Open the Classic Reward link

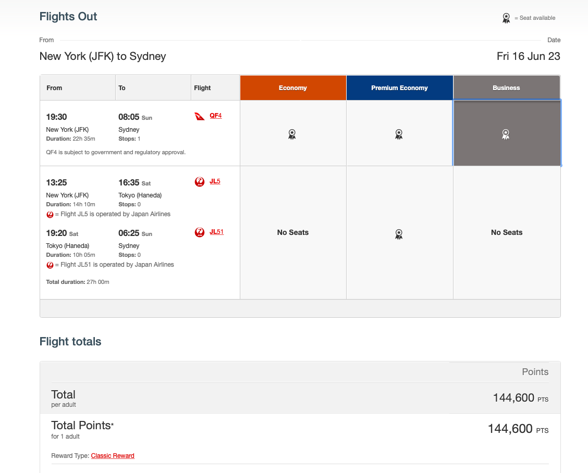click(113, 455)
